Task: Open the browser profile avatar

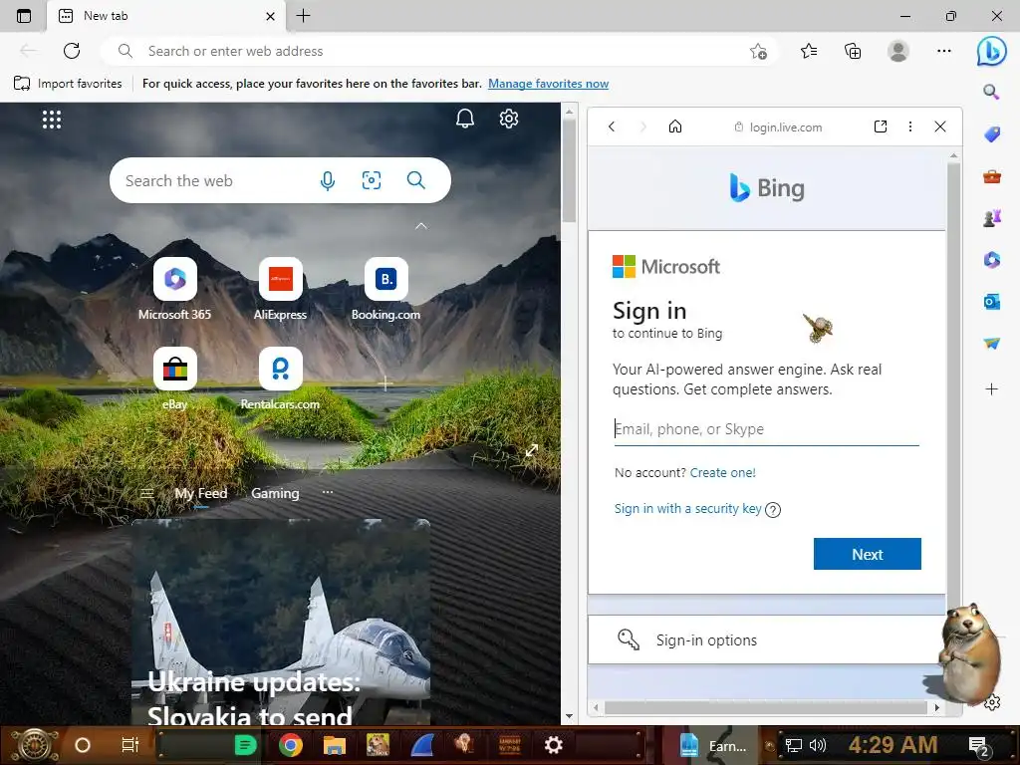Action: [898, 51]
